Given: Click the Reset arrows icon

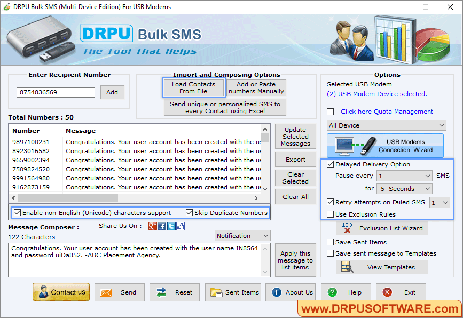Looking at the screenshot, I should pos(161,292).
